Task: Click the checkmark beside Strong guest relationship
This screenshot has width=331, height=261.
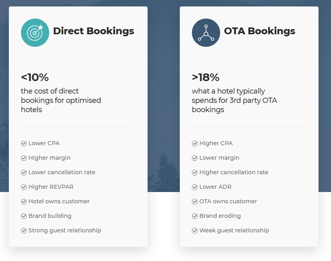Action: tap(24, 231)
